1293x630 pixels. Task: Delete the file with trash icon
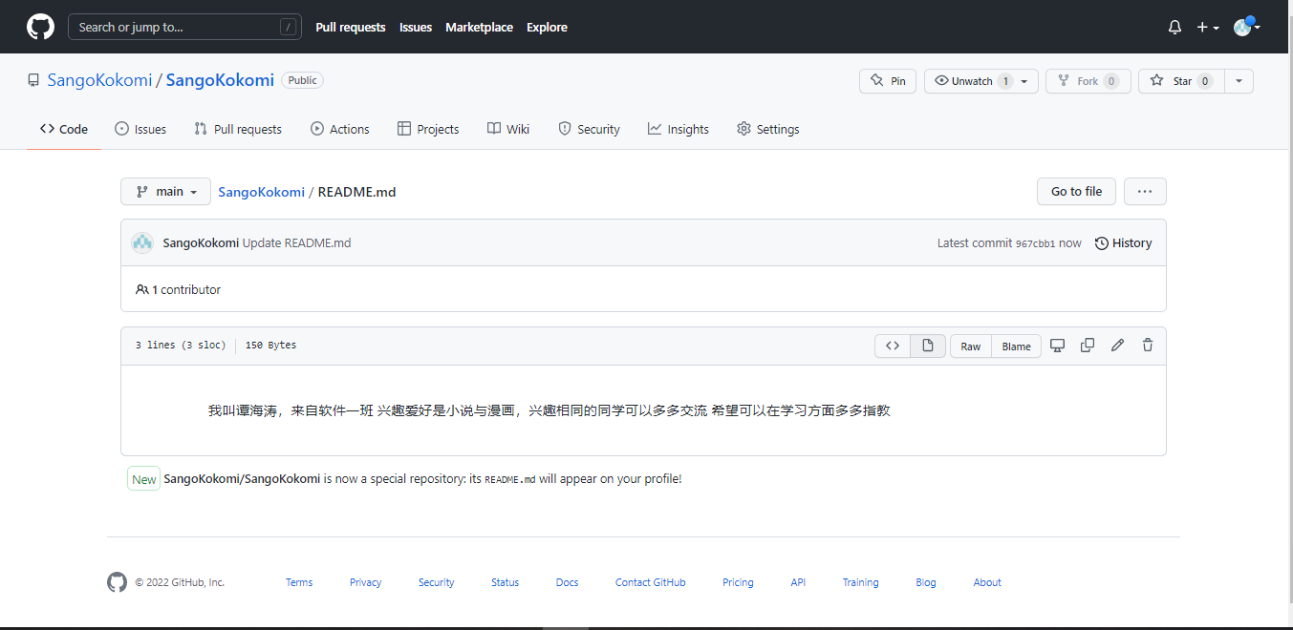(x=1148, y=346)
